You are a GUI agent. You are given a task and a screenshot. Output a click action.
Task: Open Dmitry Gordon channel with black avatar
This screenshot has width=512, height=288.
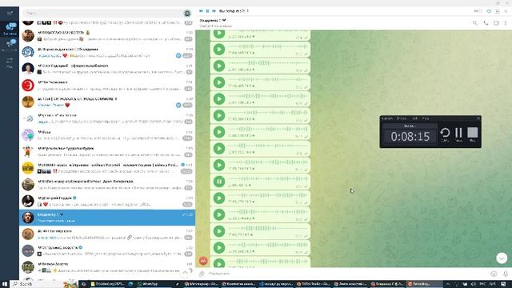click(x=28, y=201)
